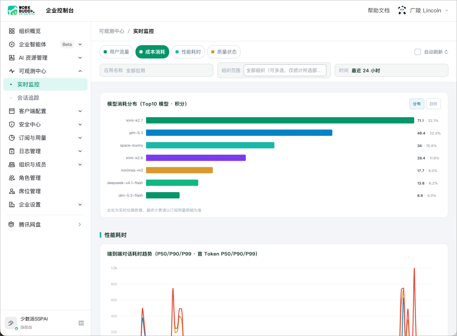Image resolution: width=457 pixels, height=336 pixels.
Task: Open the 组织范围 selector
Action: click(x=285, y=71)
